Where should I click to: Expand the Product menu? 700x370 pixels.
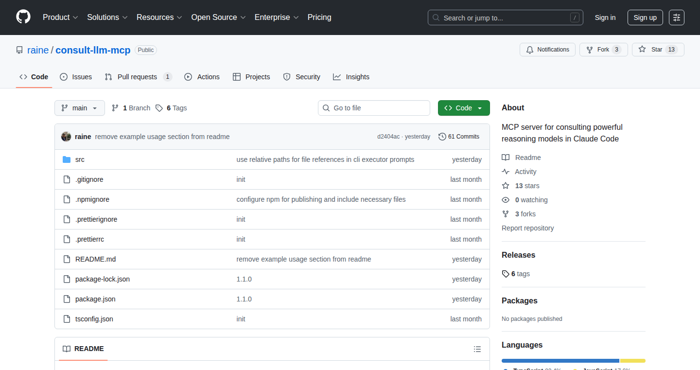click(60, 18)
